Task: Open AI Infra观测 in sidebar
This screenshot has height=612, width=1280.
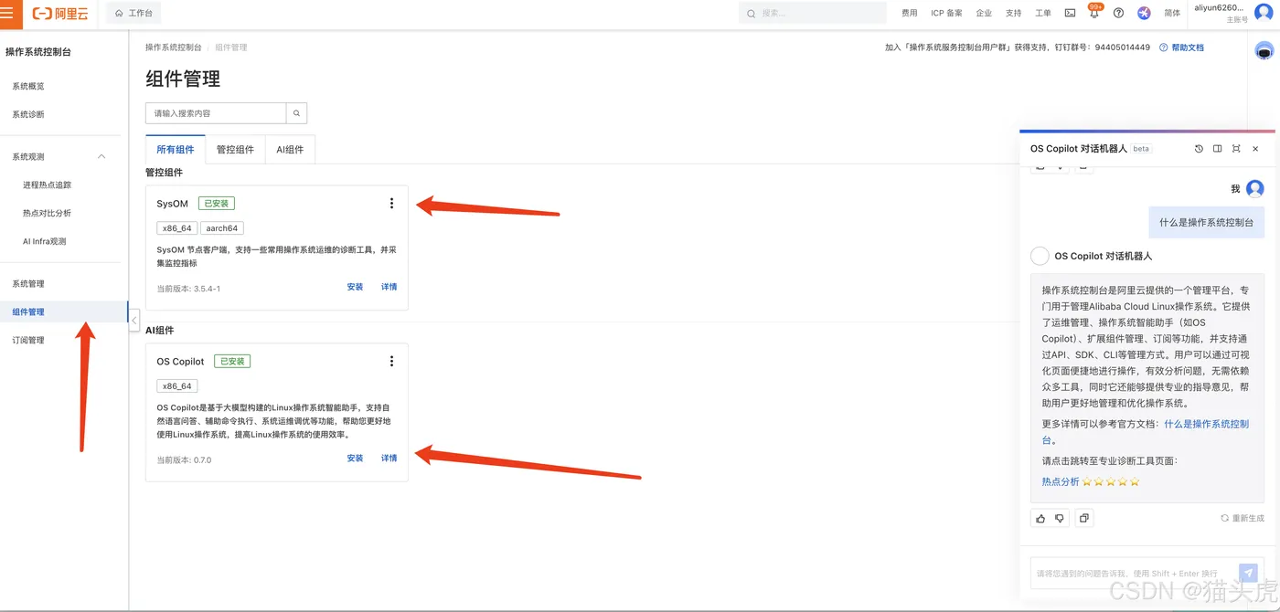Action: [44, 241]
